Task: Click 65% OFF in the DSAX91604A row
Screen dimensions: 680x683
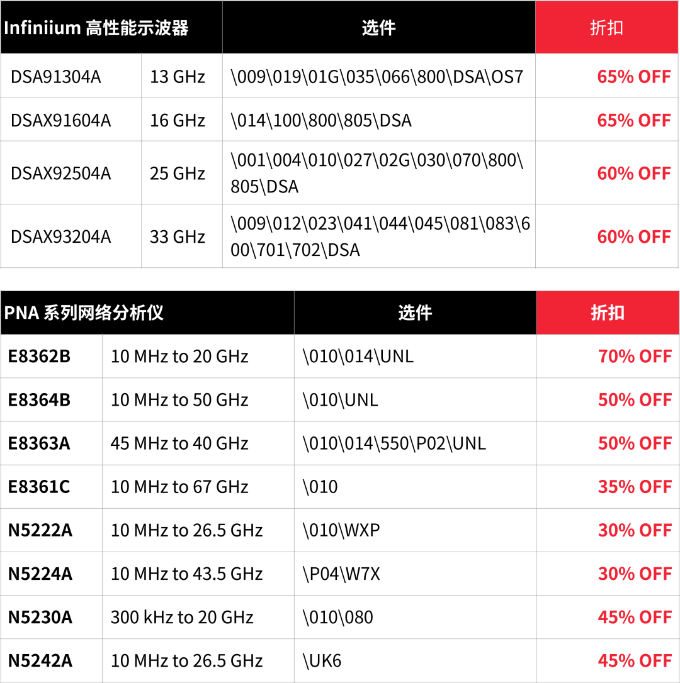Action: (634, 120)
